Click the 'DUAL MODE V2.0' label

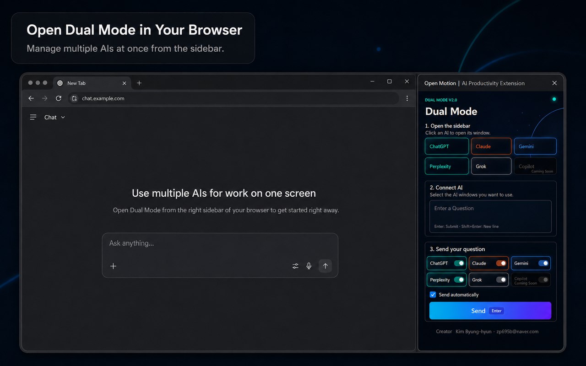(441, 100)
